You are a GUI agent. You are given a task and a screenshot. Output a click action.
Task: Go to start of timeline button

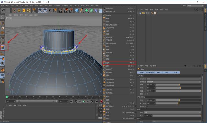71,101
